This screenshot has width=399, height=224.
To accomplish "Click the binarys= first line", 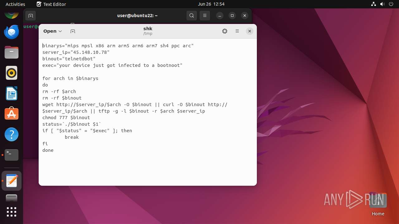I will pos(118,46).
